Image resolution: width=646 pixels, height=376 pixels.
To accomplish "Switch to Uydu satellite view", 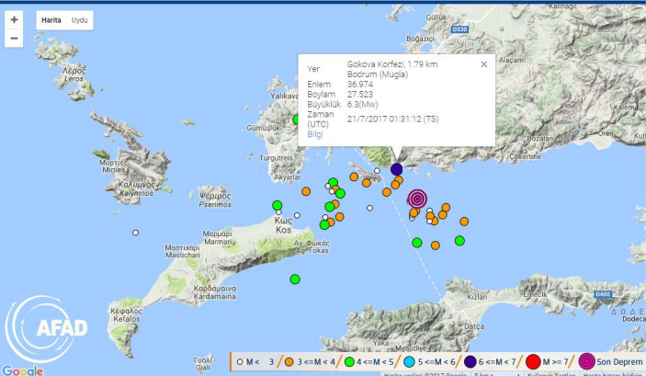I will [80, 19].
